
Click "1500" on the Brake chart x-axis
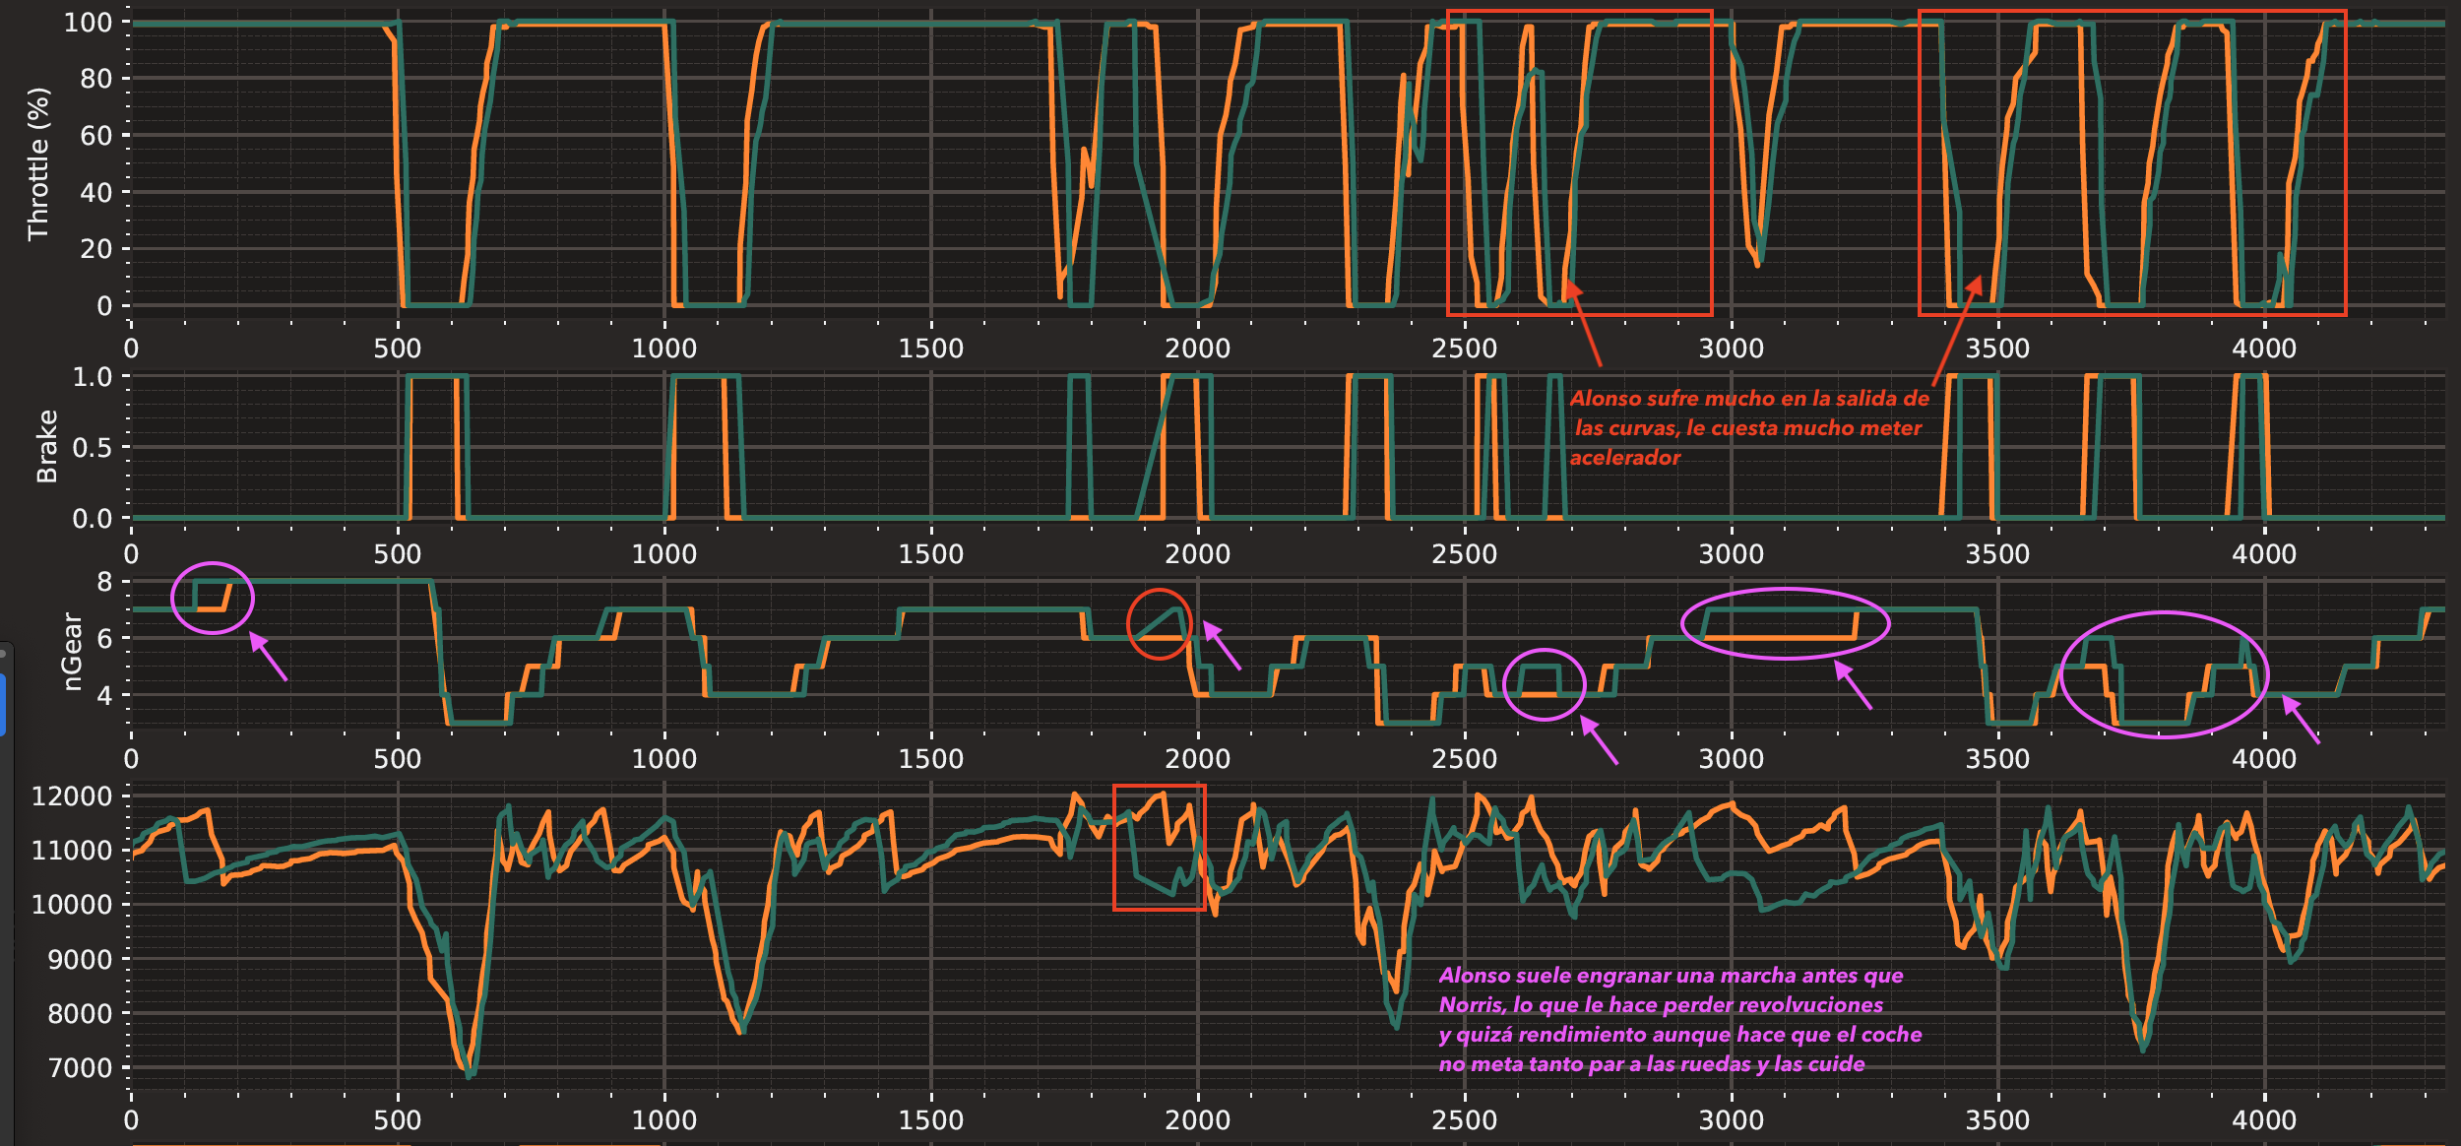pos(931,554)
